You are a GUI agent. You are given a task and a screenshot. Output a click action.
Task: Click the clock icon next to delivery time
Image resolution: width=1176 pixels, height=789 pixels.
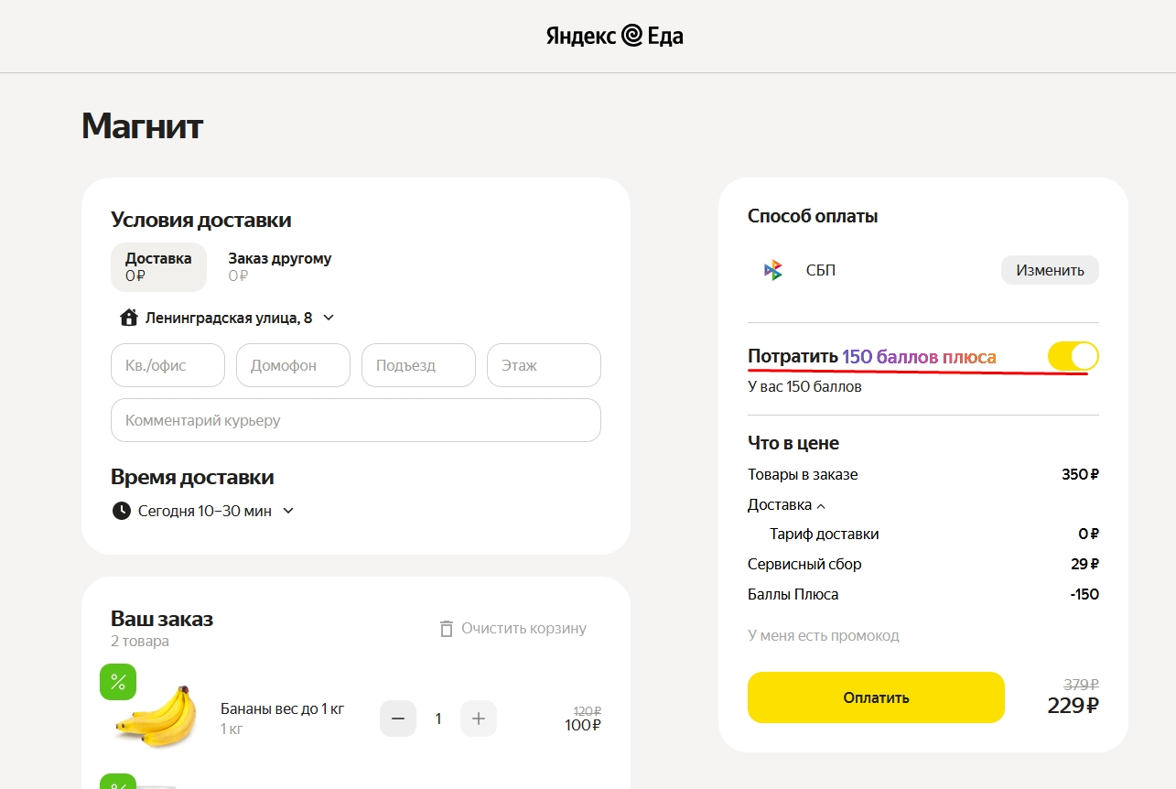[121, 511]
